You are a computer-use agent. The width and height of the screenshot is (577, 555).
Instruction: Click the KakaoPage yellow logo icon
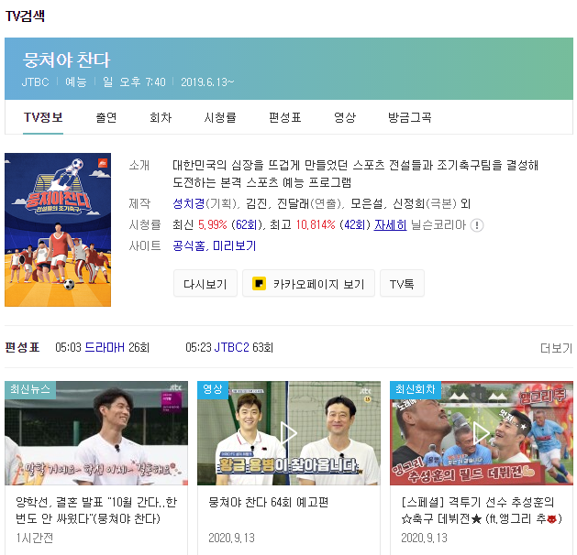click(259, 284)
